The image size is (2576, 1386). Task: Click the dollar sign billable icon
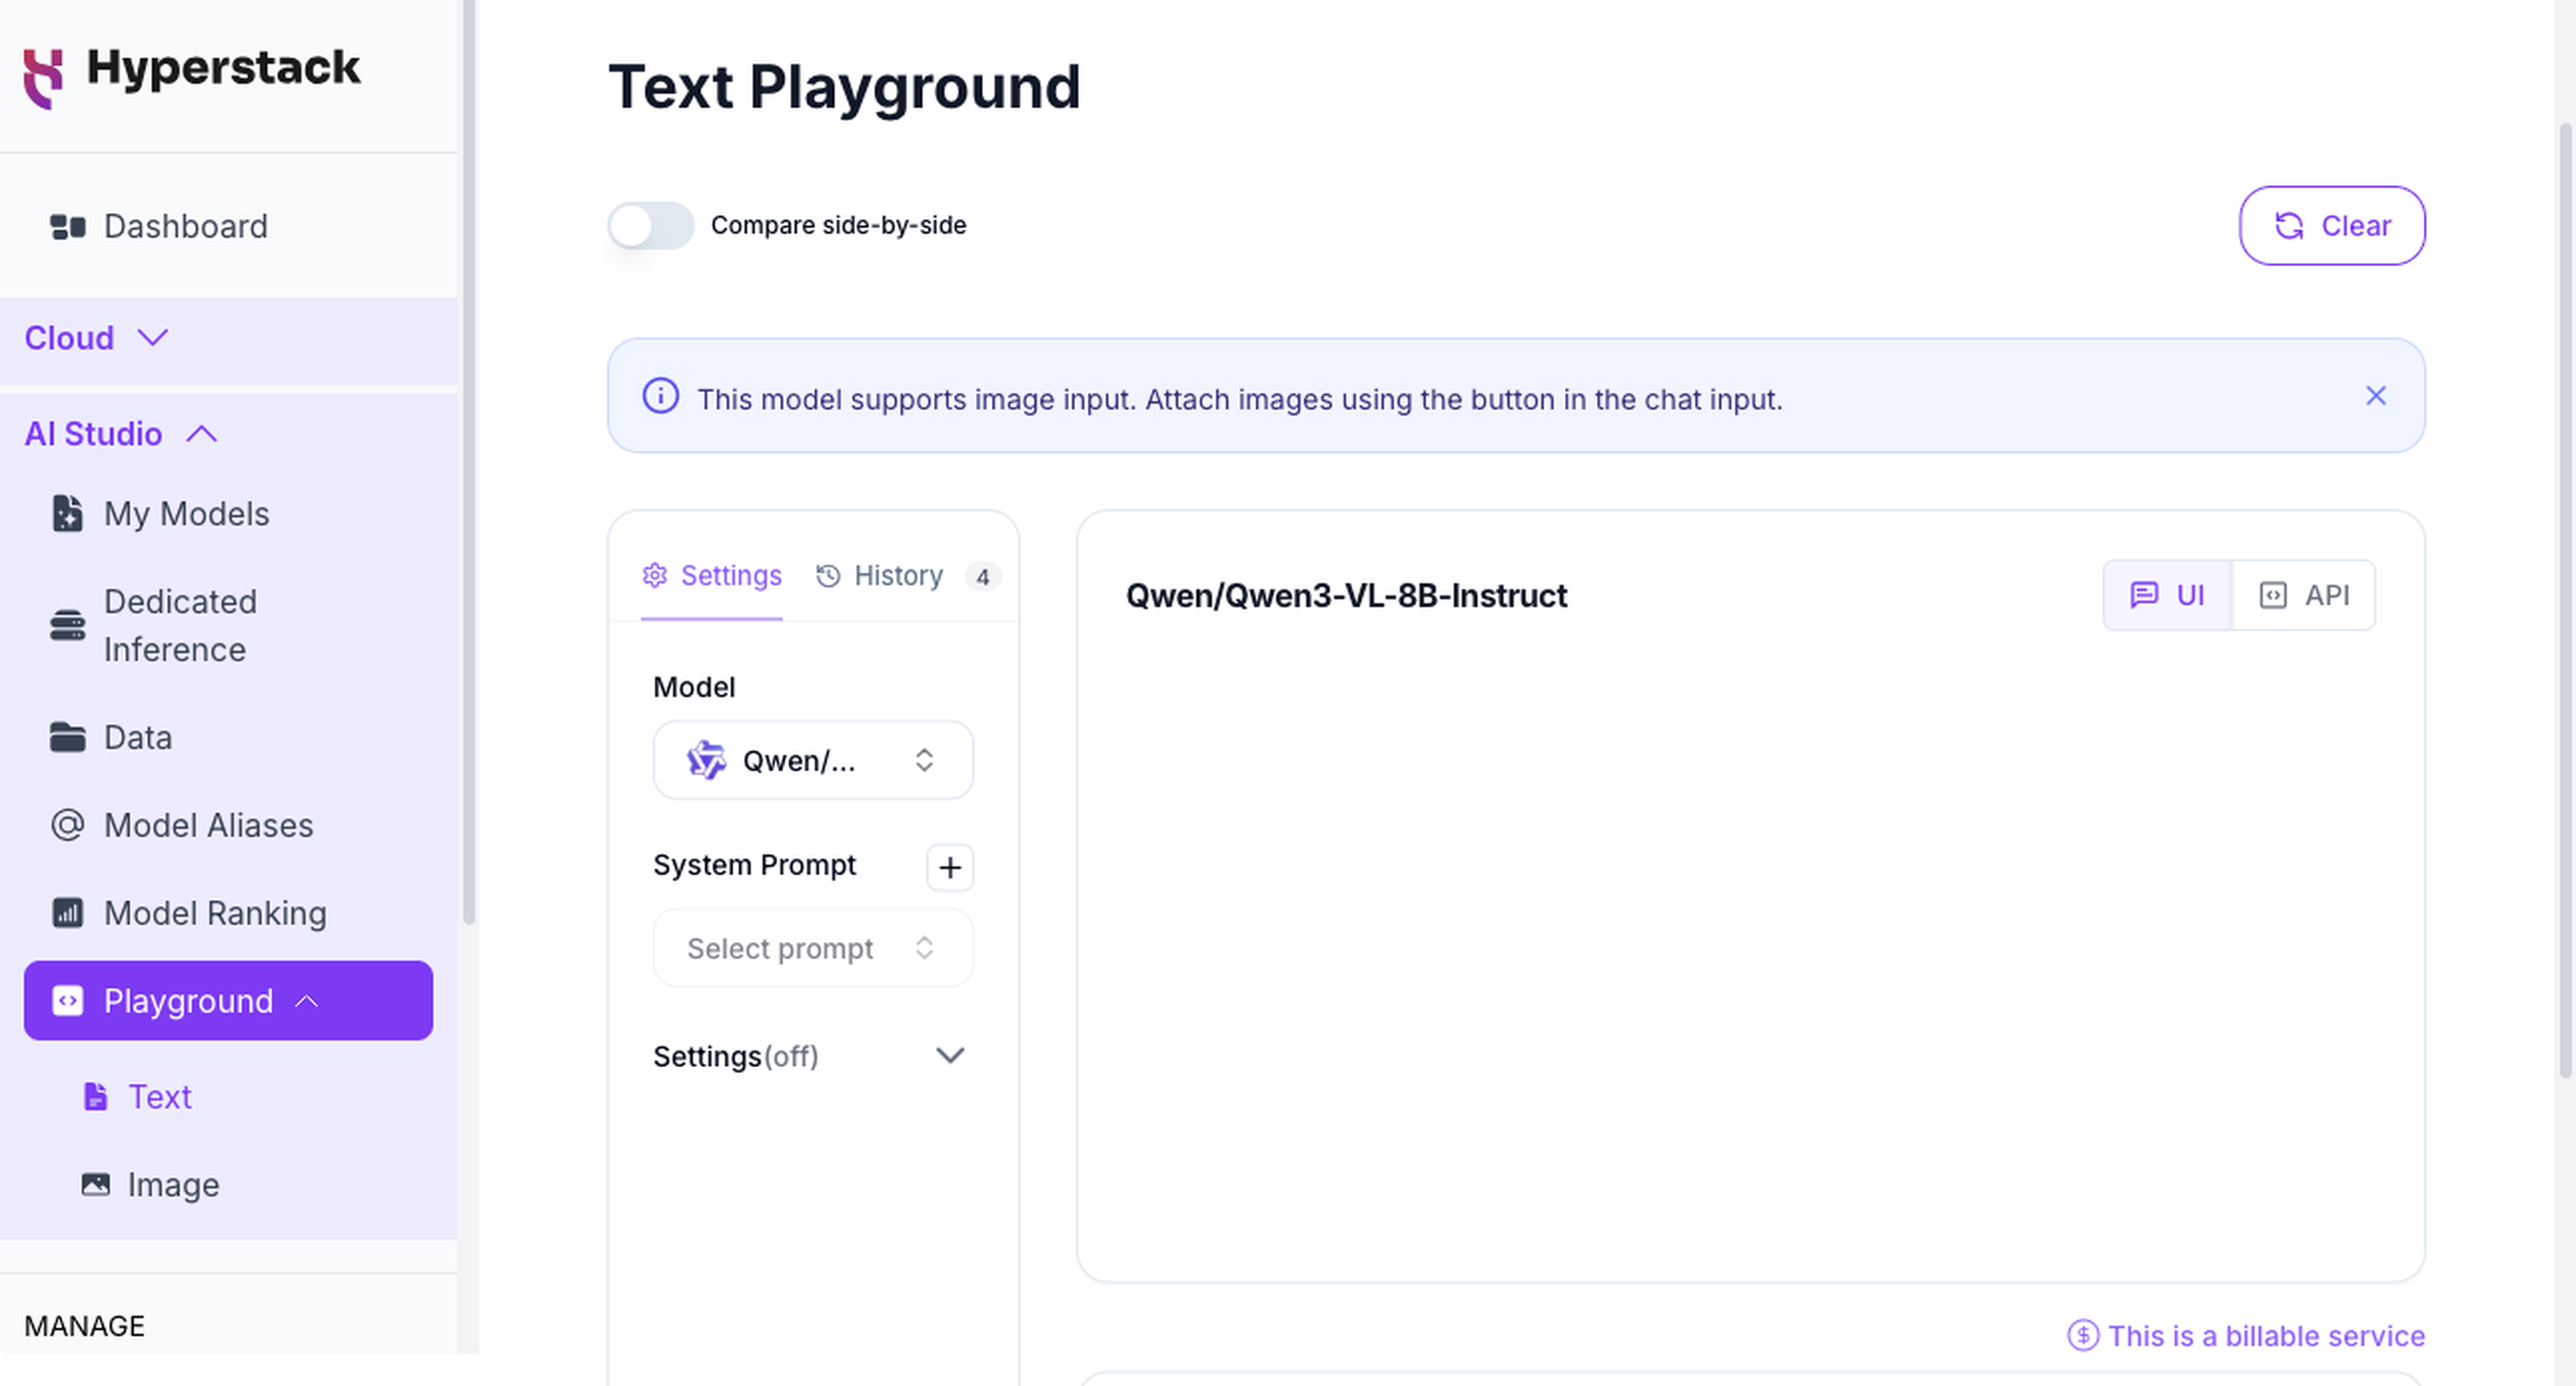2082,1335
